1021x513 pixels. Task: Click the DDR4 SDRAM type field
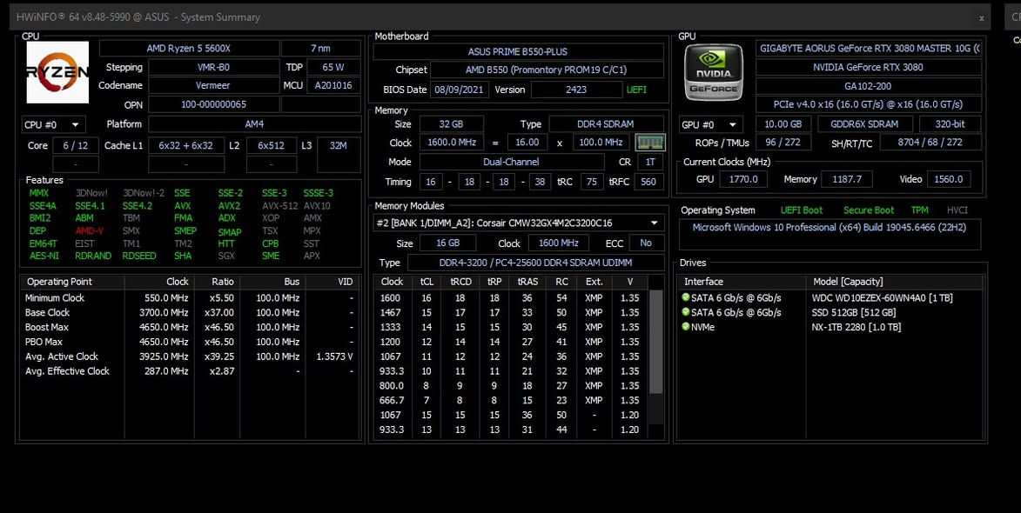[606, 123]
